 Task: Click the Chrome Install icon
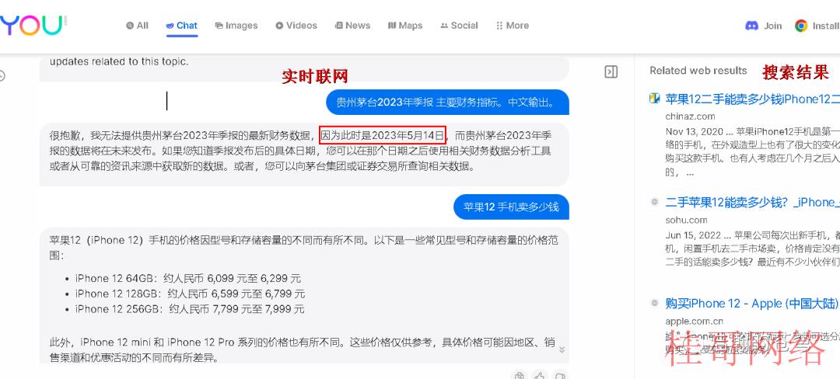pos(801,26)
